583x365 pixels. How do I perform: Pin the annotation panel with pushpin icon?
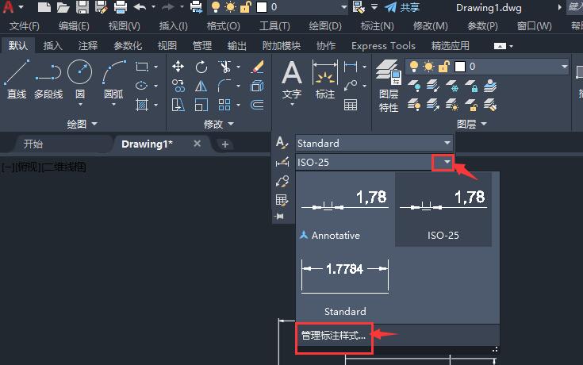click(279, 216)
